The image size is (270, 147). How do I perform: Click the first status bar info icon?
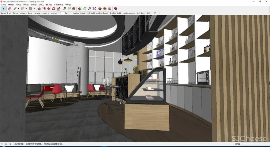click(x=2, y=144)
